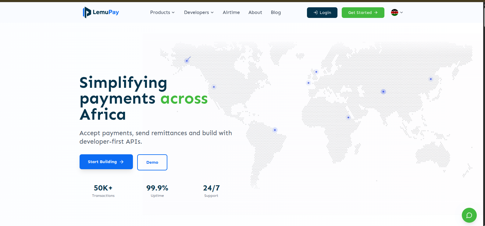Click the Start Building button
This screenshot has height=226, width=485.
coord(106,162)
